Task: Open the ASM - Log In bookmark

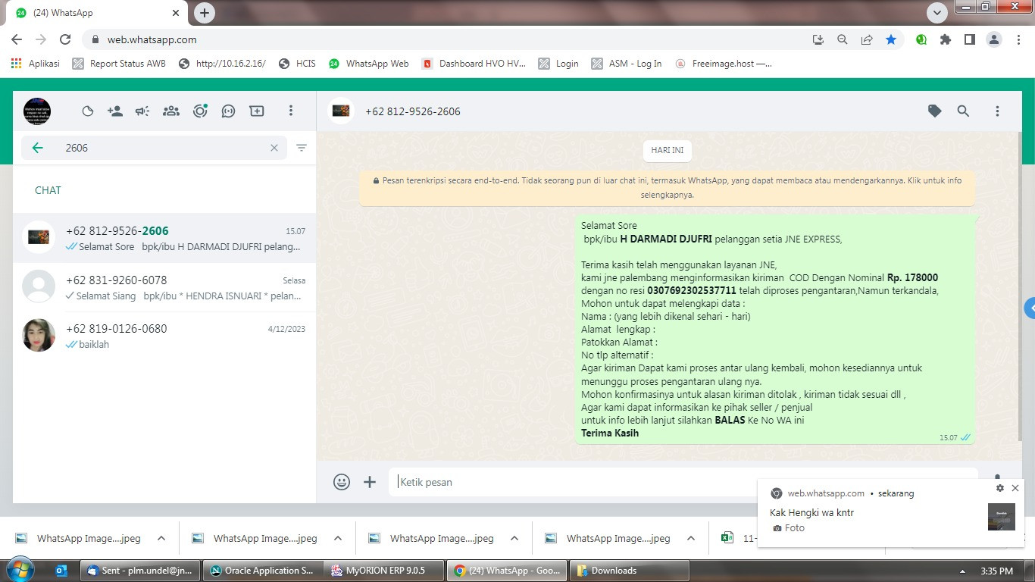Action: click(x=627, y=64)
